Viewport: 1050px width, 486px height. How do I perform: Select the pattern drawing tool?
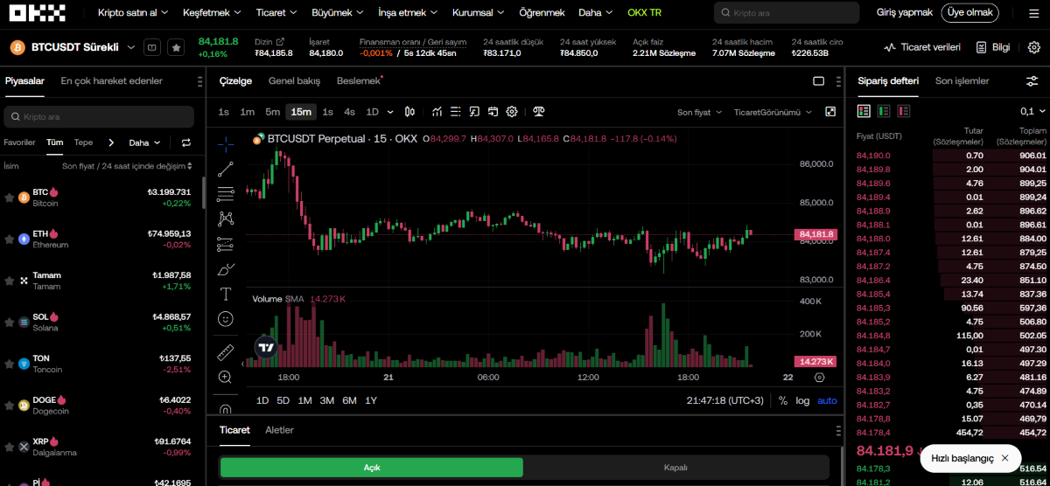pos(225,219)
